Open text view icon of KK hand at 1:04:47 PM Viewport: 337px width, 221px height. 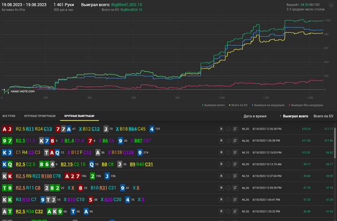pyautogui.click(x=235, y=200)
